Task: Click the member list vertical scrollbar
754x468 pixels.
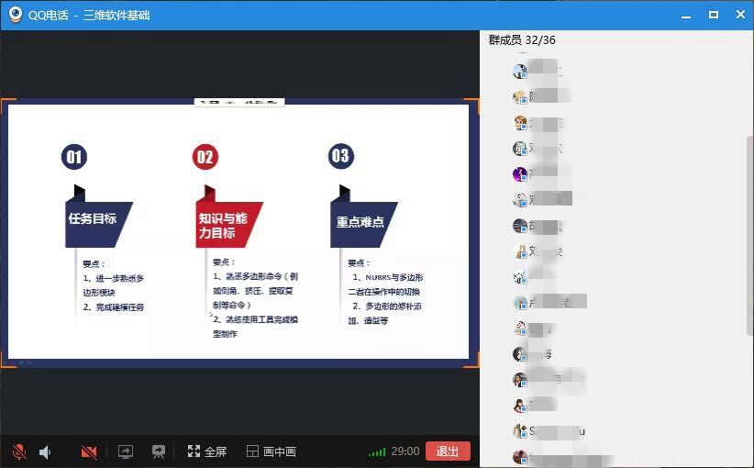Action: [x=749, y=236]
